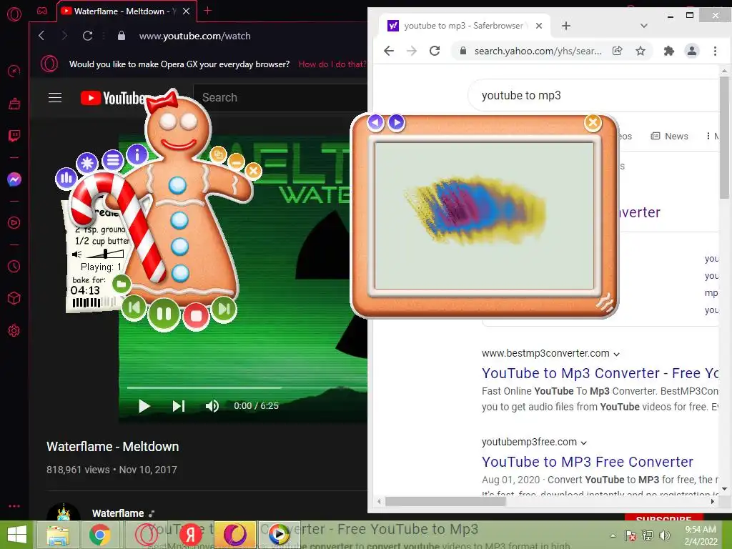Skip to next track on gingerbread player

point(224,309)
